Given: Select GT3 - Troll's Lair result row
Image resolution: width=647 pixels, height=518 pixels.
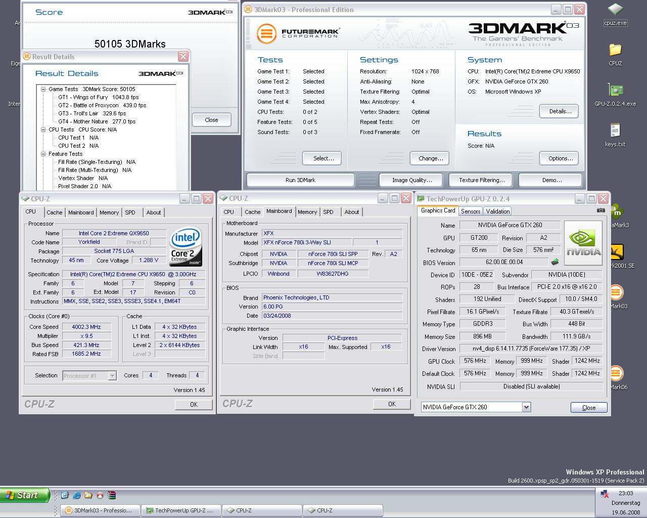Looking at the screenshot, I should pyautogui.click(x=92, y=113).
